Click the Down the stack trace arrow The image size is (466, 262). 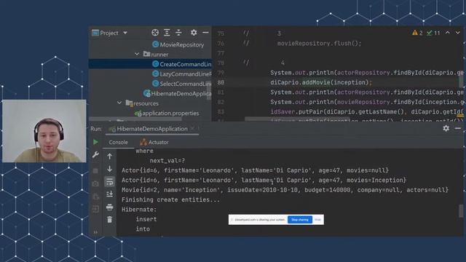pyautogui.click(x=110, y=169)
